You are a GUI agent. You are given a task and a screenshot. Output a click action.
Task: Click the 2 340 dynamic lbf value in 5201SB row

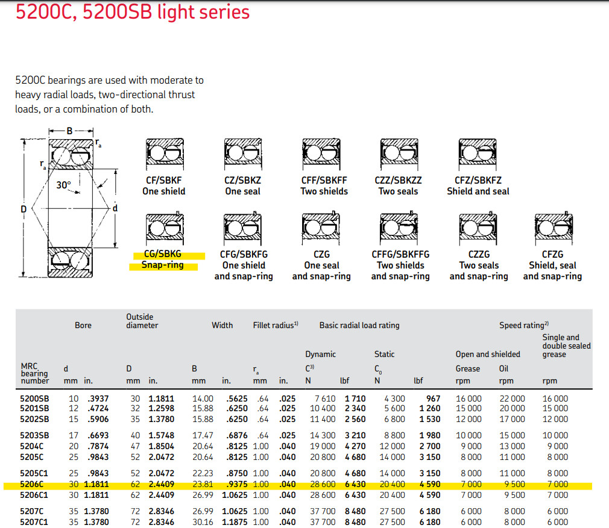pos(355,408)
